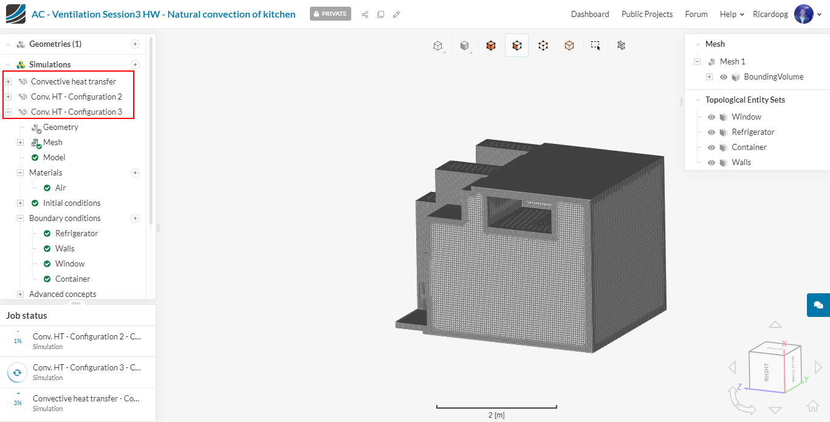Screen dimensions: 830x422
Task: Hide the Window entity set
Action: [x=712, y=117]
